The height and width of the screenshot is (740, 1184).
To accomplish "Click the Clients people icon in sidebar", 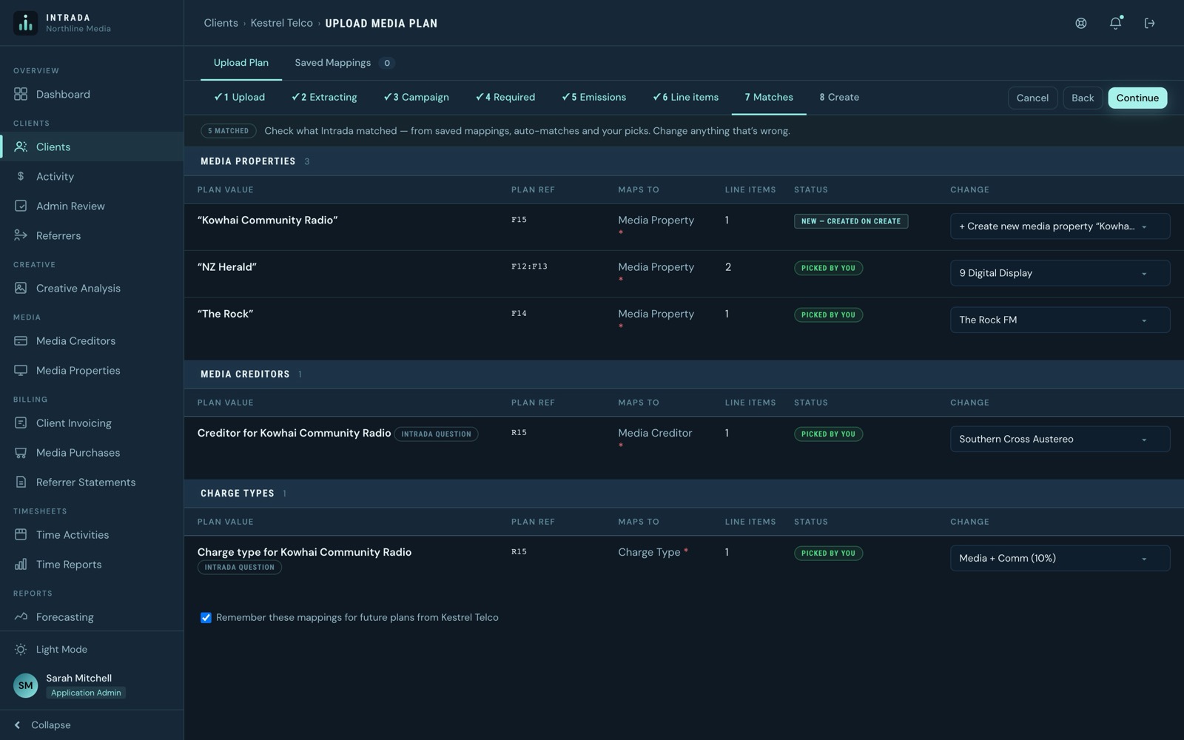I will click(21, 147).
